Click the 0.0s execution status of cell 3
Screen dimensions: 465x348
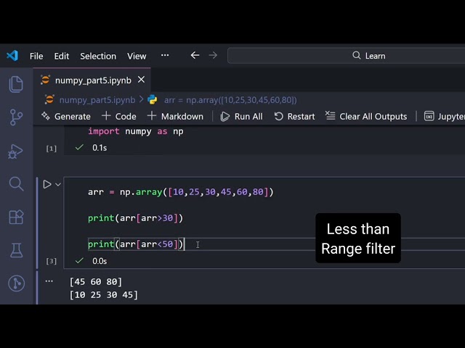coord(100,261)
